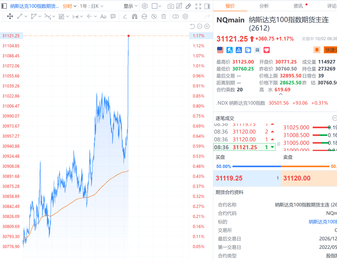Click the sync drawings icon

pyautogui.click(x=144, y=16)
